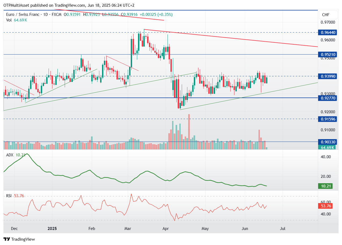Click the 2025 label on time axis
Screen dimensions: 342x245
52,229
